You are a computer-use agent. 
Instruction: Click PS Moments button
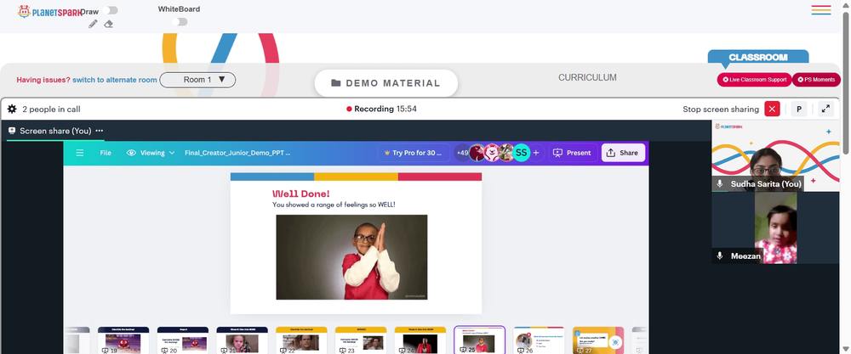[816, 80]
